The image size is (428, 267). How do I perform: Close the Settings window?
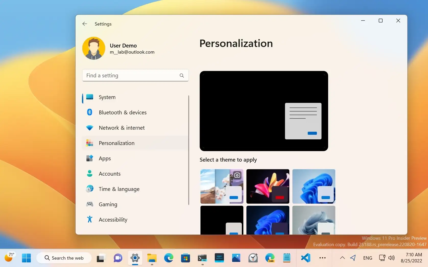pyautogui.click(x=398, y=21)
